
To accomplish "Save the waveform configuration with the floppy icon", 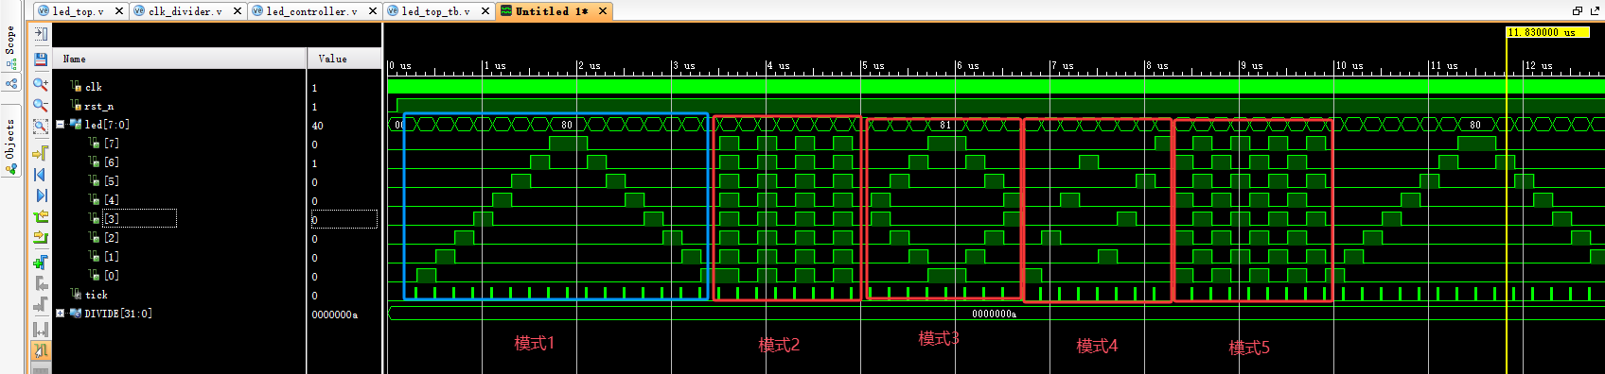I will click(x=41, y=59).
